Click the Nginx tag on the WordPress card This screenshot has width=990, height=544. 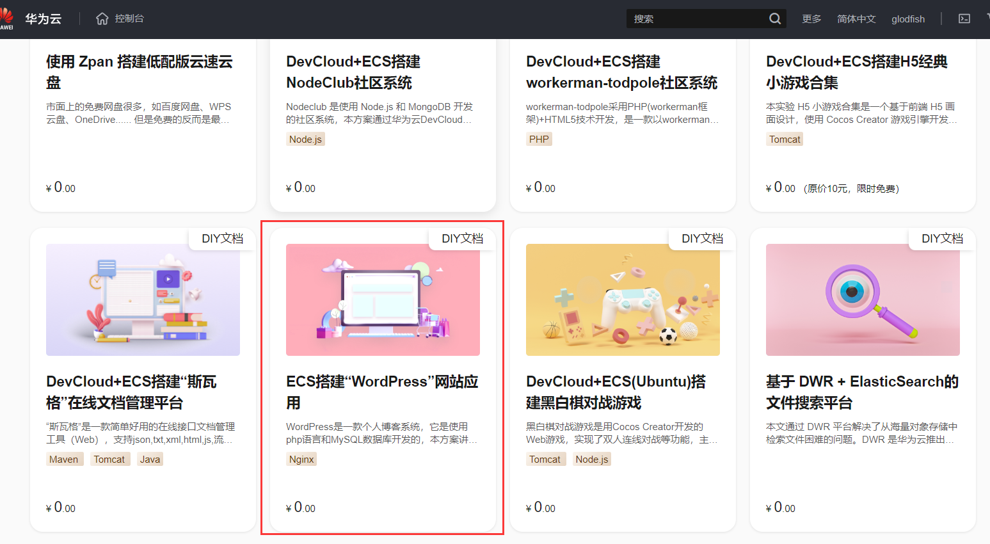[301, 459]
